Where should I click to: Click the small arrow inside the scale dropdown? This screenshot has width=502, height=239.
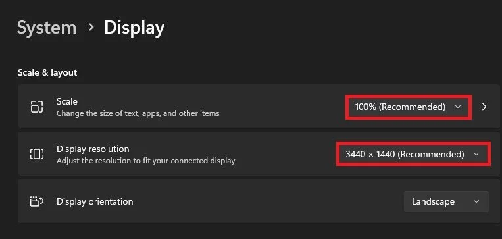tap(458, 107)
